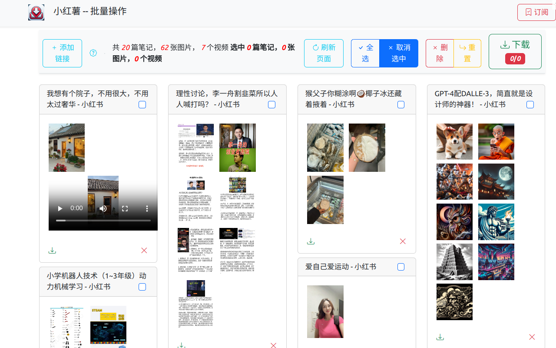Select all notes with 全选
The height and width of the screenshot is (348, 556).
[x=365, y=53]
